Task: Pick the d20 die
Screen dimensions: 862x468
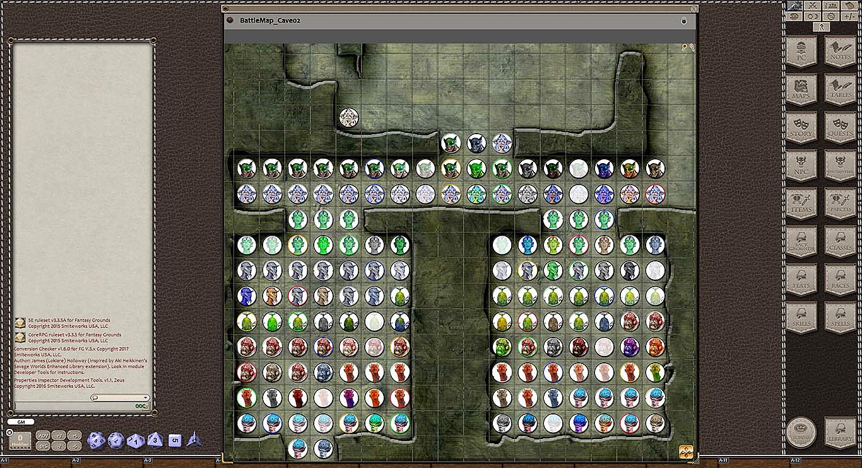Action: coord(96,440)
